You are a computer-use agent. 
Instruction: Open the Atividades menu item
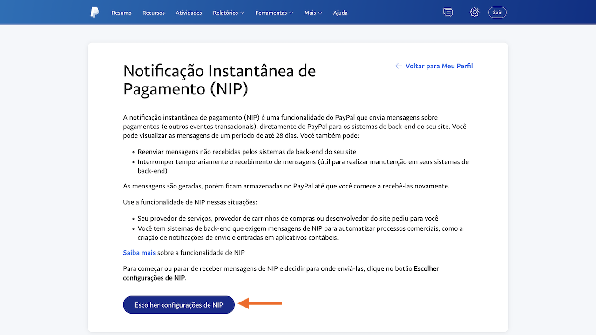click(x=189, y=13)
